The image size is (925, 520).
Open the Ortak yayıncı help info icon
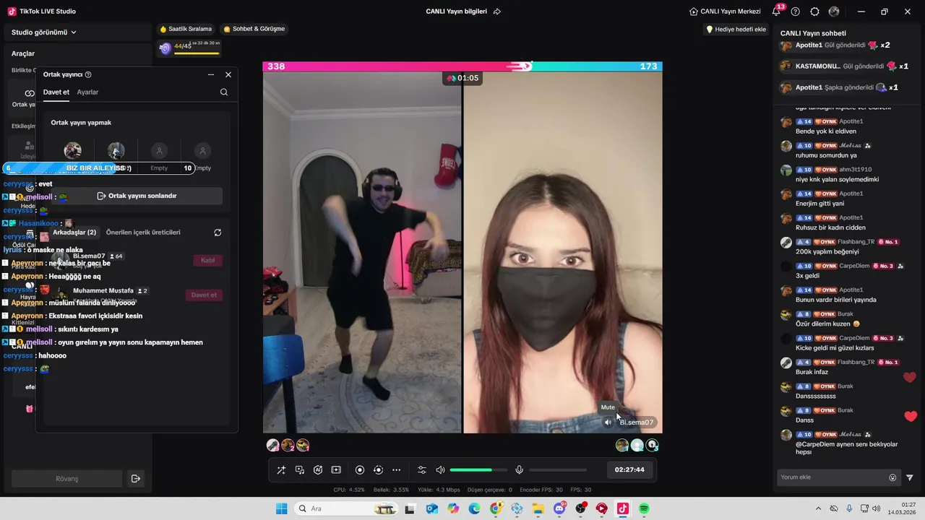(x=88, y=74)
